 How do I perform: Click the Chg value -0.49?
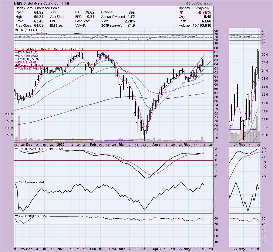207,17
